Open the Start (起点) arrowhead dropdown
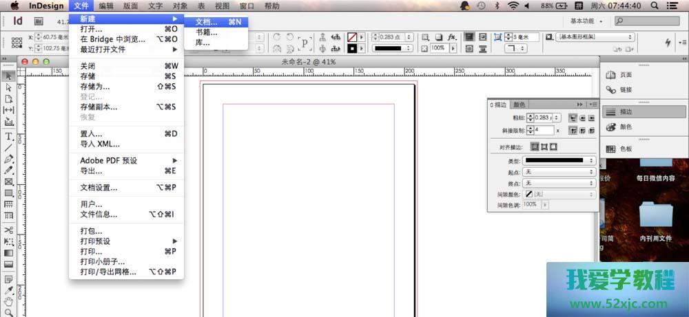689x317 pixels. tap(559, 172)
